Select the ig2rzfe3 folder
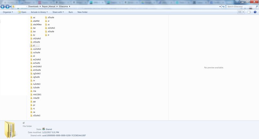 click(x=35, y=73)
